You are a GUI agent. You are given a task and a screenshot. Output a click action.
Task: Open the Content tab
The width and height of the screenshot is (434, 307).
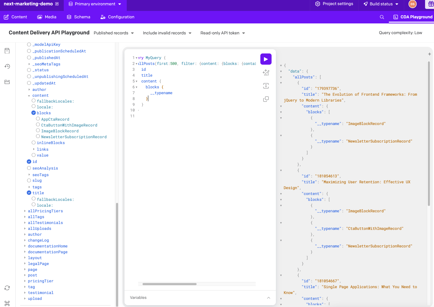tap(16, 17)
